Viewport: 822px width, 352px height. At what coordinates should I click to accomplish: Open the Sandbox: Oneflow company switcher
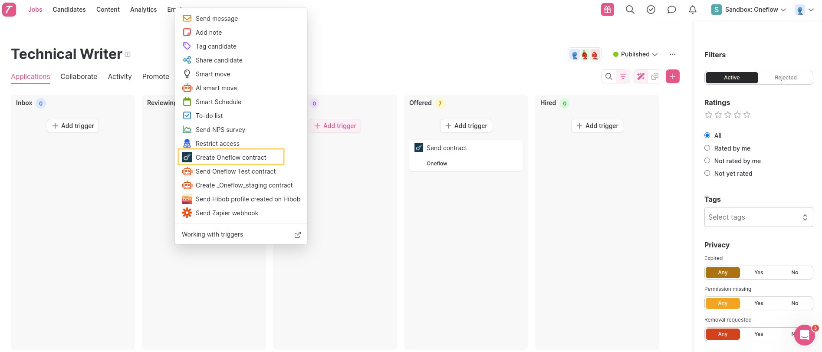(x=749, y=10)
